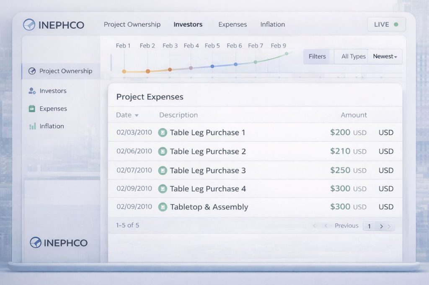Click the Table Leg Purchase 3 receipt icon

tap(163, 170)
